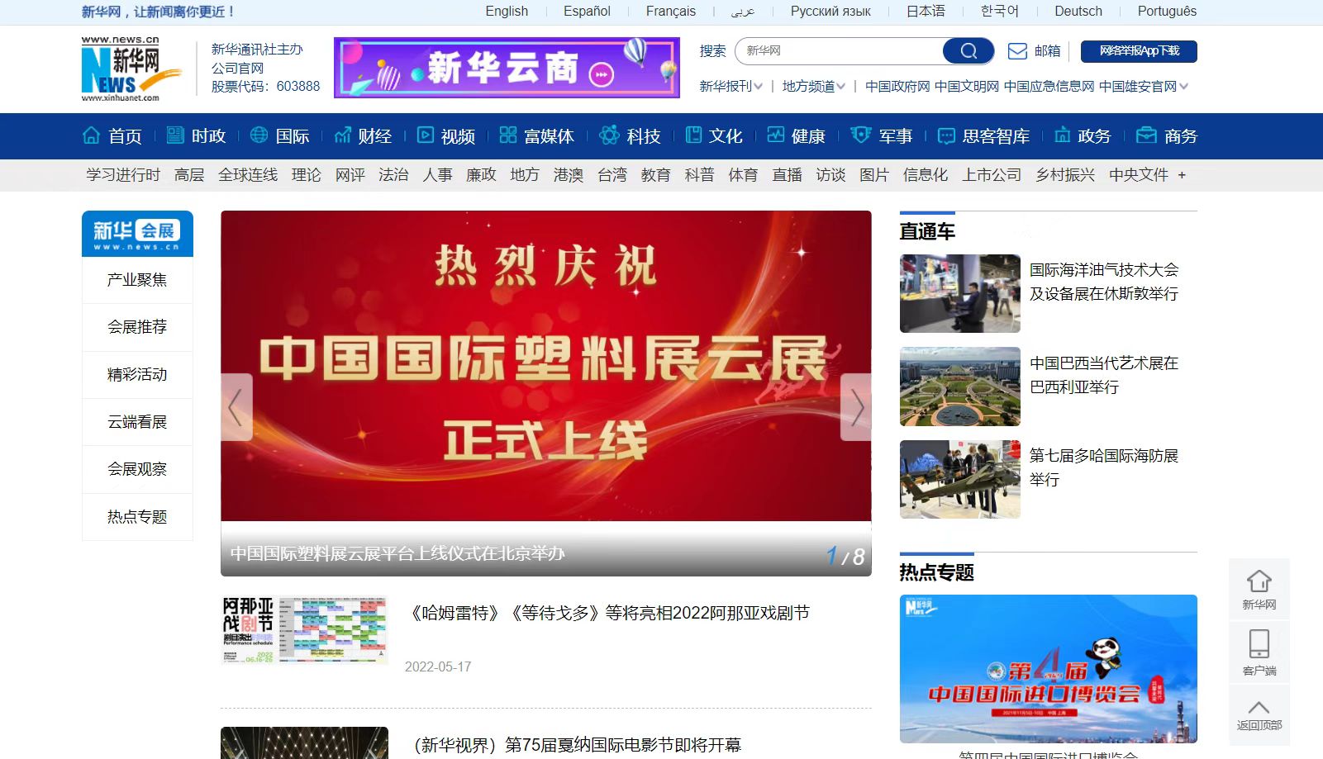The image size is (1323, 759).
Task: Switch to the English language link
Action: click(507, 12)
